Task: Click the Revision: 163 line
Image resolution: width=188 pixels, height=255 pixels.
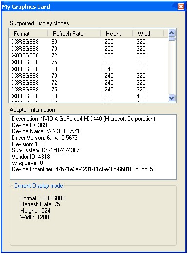Action: point(28,144)
